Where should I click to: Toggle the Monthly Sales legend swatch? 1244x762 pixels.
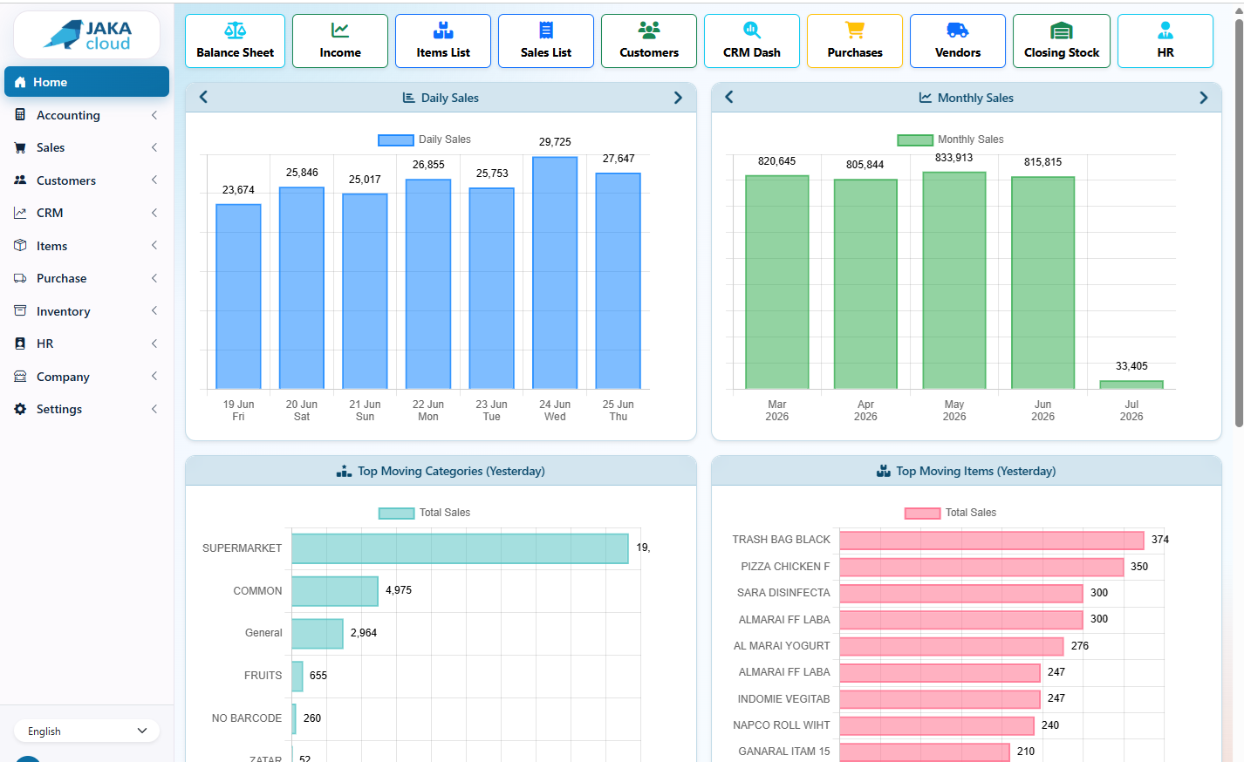pyautogui.click(x=915, y=139)
